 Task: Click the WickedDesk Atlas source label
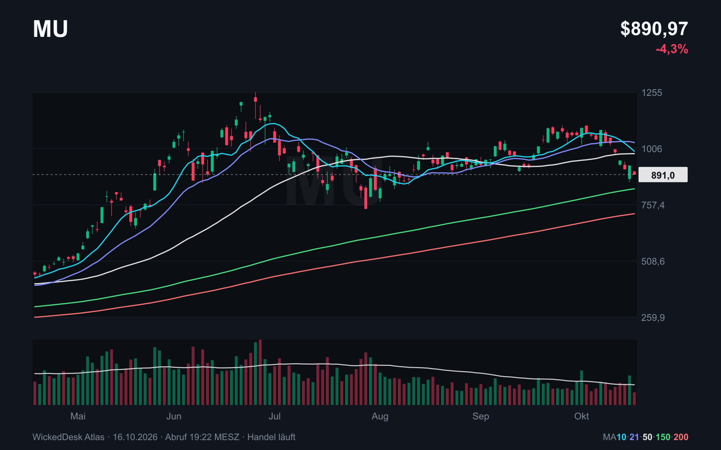pyautogui.click(x=68, y=437)
